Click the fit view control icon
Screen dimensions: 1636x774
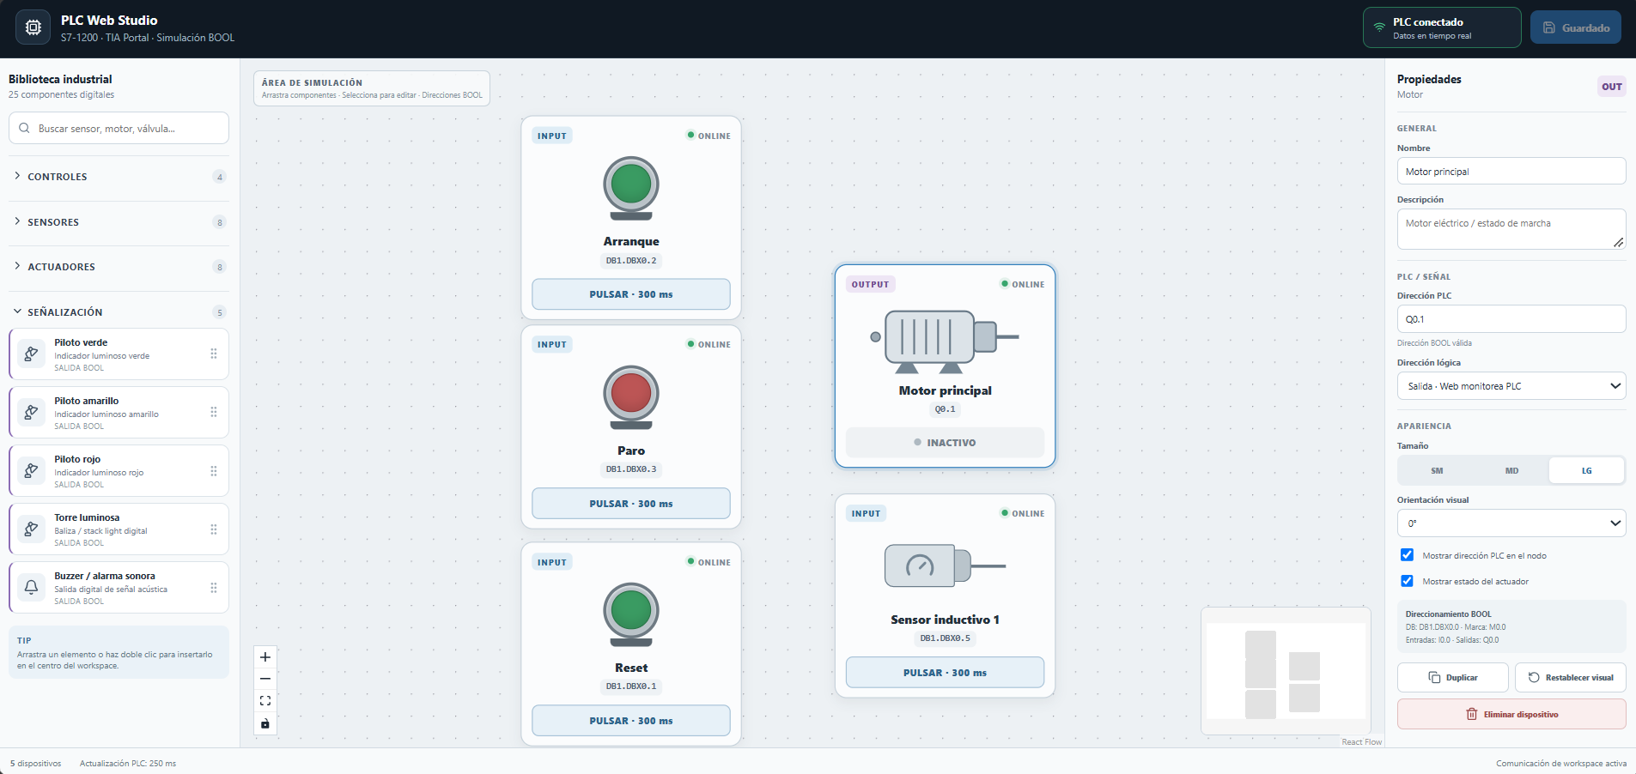pos(265,701)
